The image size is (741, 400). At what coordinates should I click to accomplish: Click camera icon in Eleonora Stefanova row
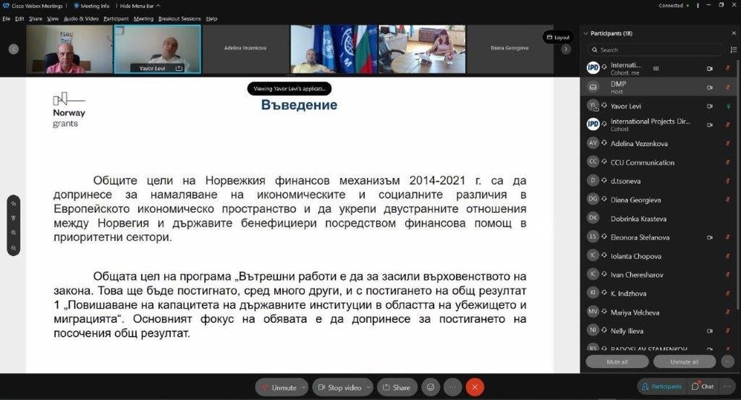click(710, 237)
